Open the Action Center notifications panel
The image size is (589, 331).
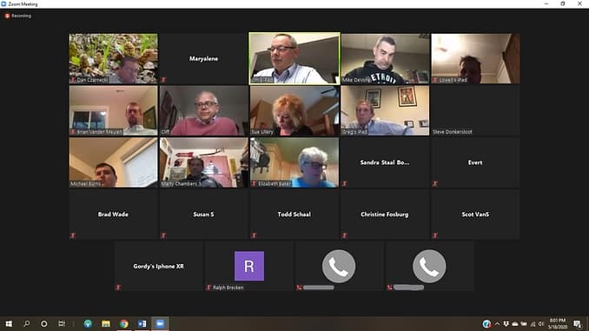point(578,323)
